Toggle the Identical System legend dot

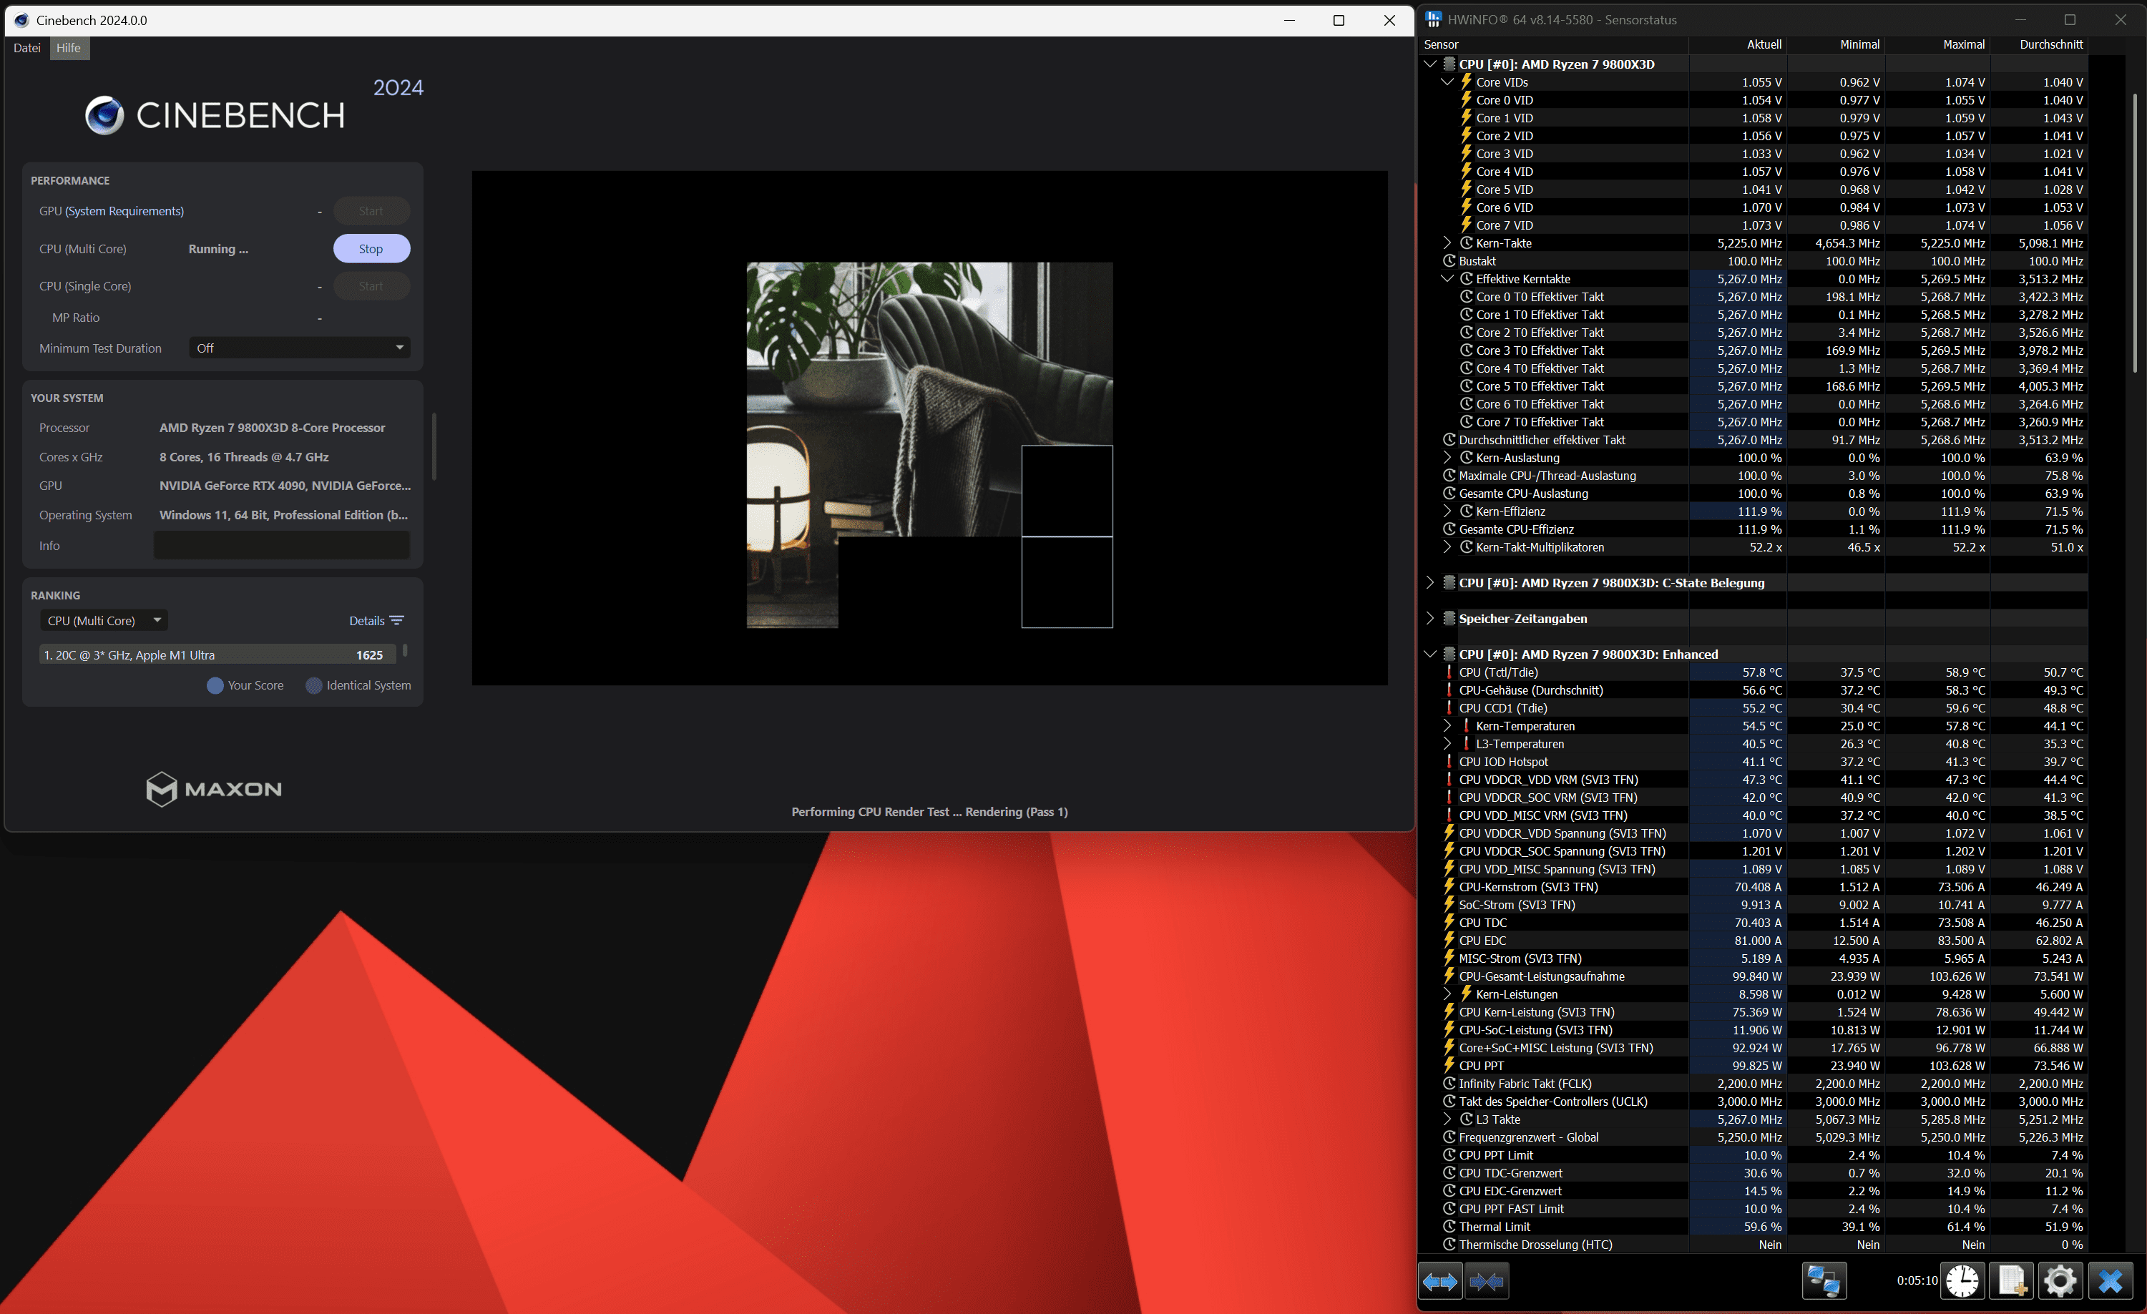pyautogui.click(x=315, y=686)
